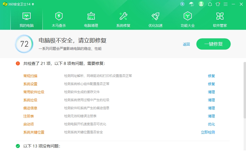
Task: Open 系统修复 system repair
Action: [x=123, y=19]
